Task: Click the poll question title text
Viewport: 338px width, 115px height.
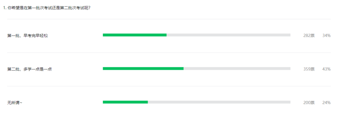Action: click(49, 8)
